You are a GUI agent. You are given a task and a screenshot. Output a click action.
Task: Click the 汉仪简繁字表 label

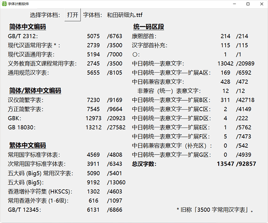coord(26,100)
